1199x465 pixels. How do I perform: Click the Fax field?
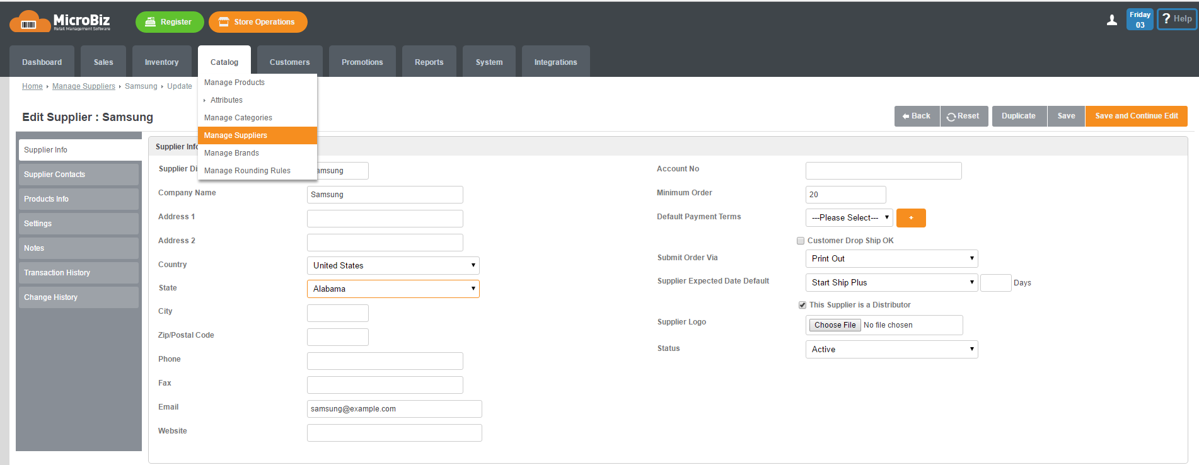click(x=385, y=385)
